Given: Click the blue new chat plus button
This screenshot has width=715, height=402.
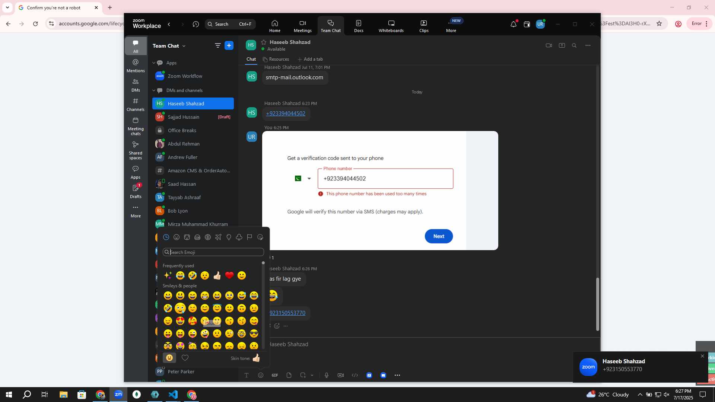Looking at the screenshot, I should 229,45.
